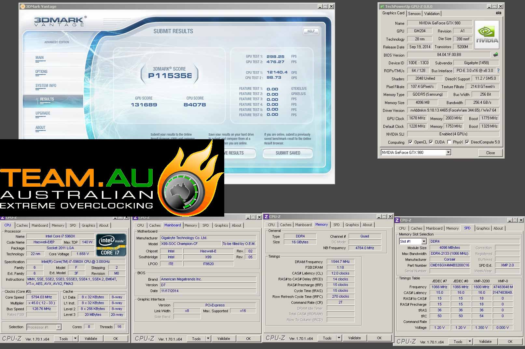The height and width of the screenshot is (349, 525).
Task: Click the 3DMark Vantage title bar icon
Action: [22, 6]
